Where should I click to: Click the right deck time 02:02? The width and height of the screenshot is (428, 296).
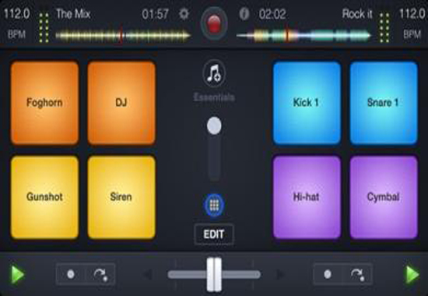(x=272, y=14)
